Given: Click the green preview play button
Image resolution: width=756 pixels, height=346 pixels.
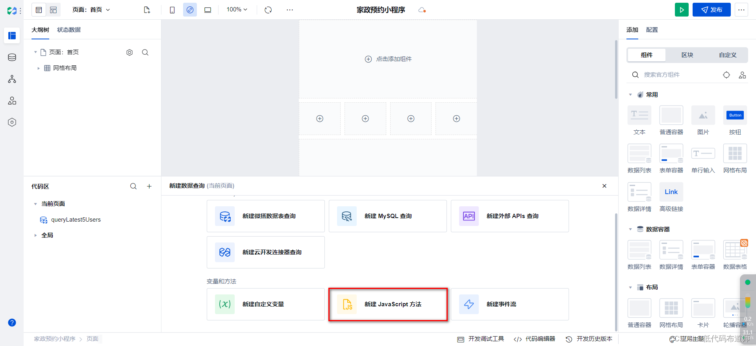Looking at the screenshot, I should (x=682, y=10).
